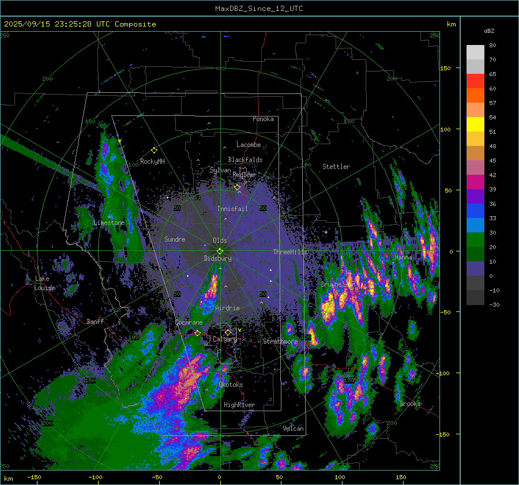The height and width of the screenshot is (485, 519).
Task: Pick the tan 45–48 dBZ legend swatch
Action: coord(475,153)
